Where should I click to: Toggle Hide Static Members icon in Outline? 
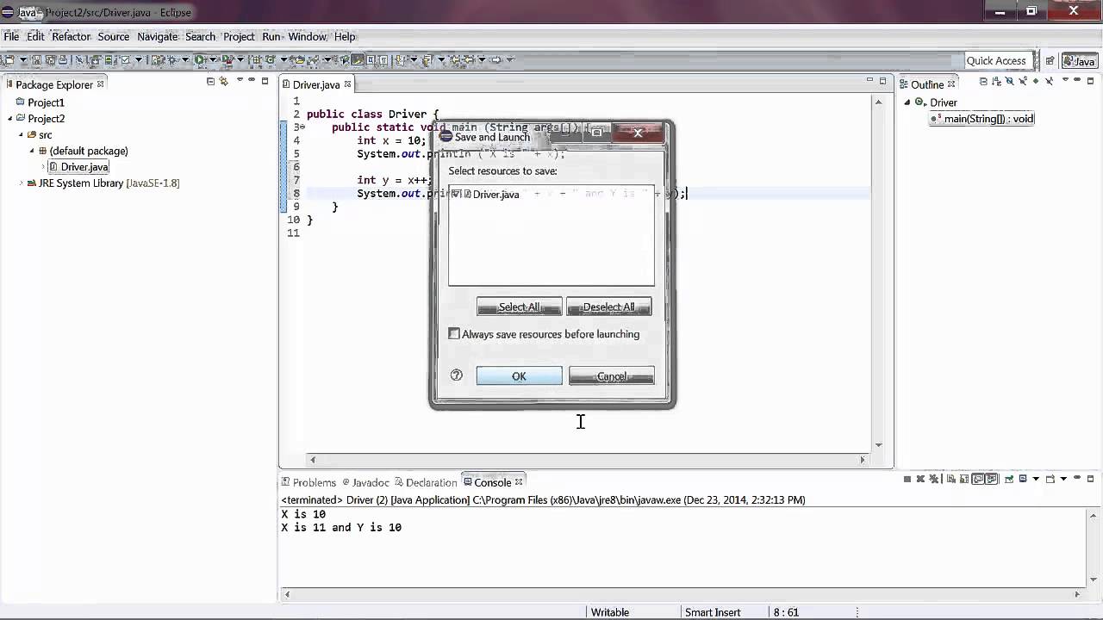point(1023,81)
